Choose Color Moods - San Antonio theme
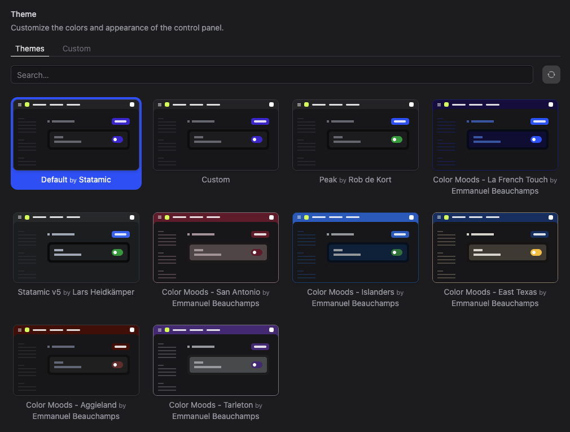The width and height of the screenshot is (570, 432). (216, 247)
